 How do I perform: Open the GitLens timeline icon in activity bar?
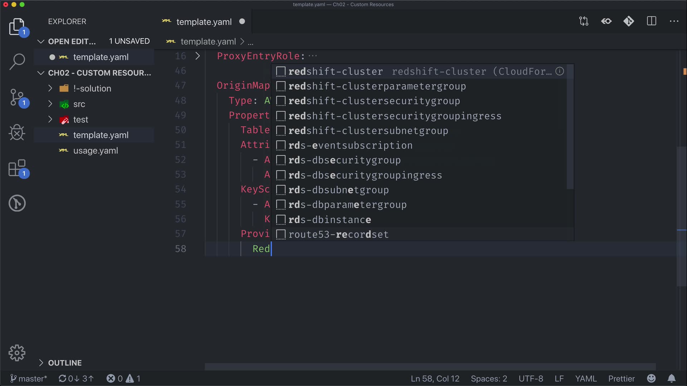(17, 203)
